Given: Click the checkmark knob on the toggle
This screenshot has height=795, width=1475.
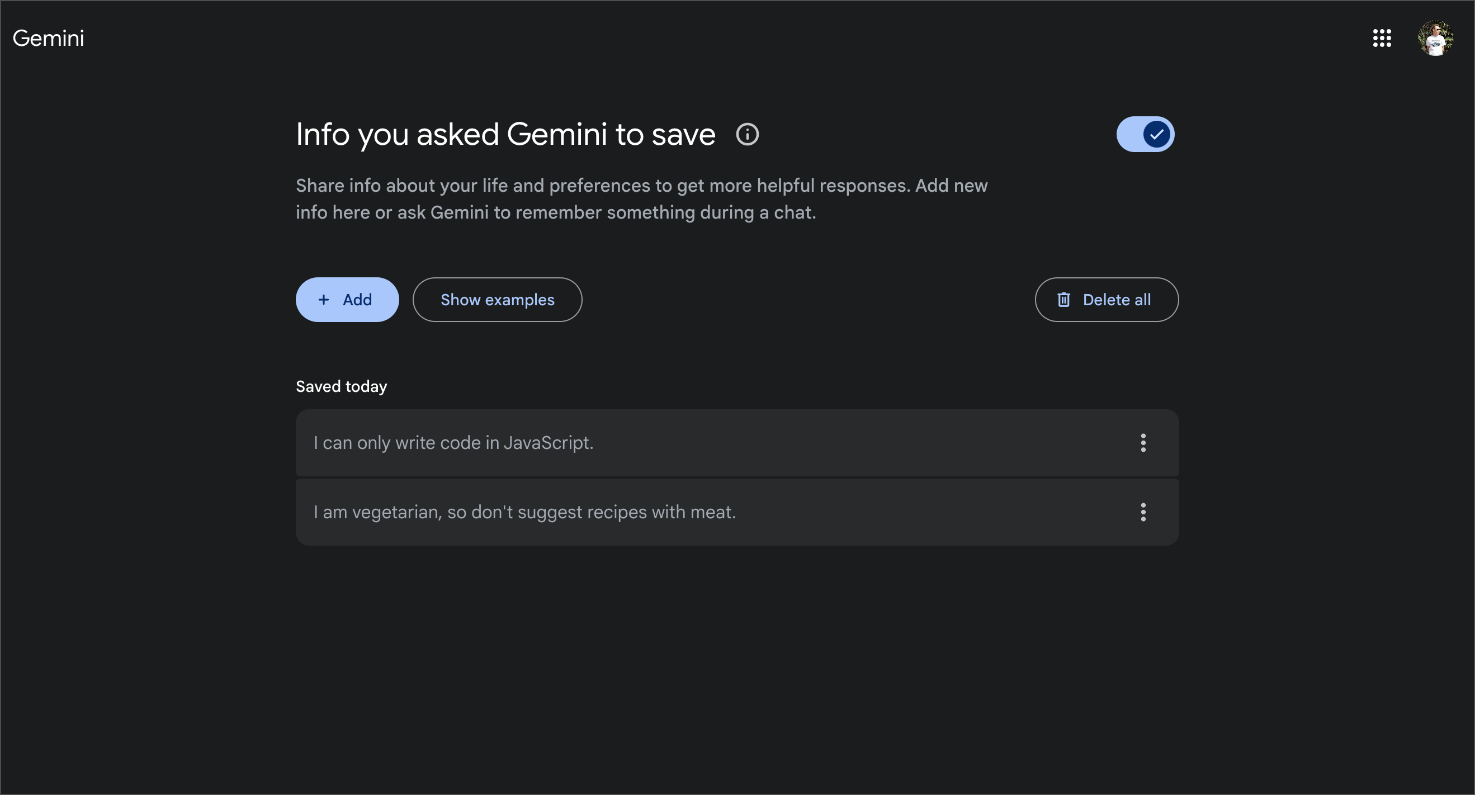Looking at the screenshot, I should click(x=1157, y=135).
